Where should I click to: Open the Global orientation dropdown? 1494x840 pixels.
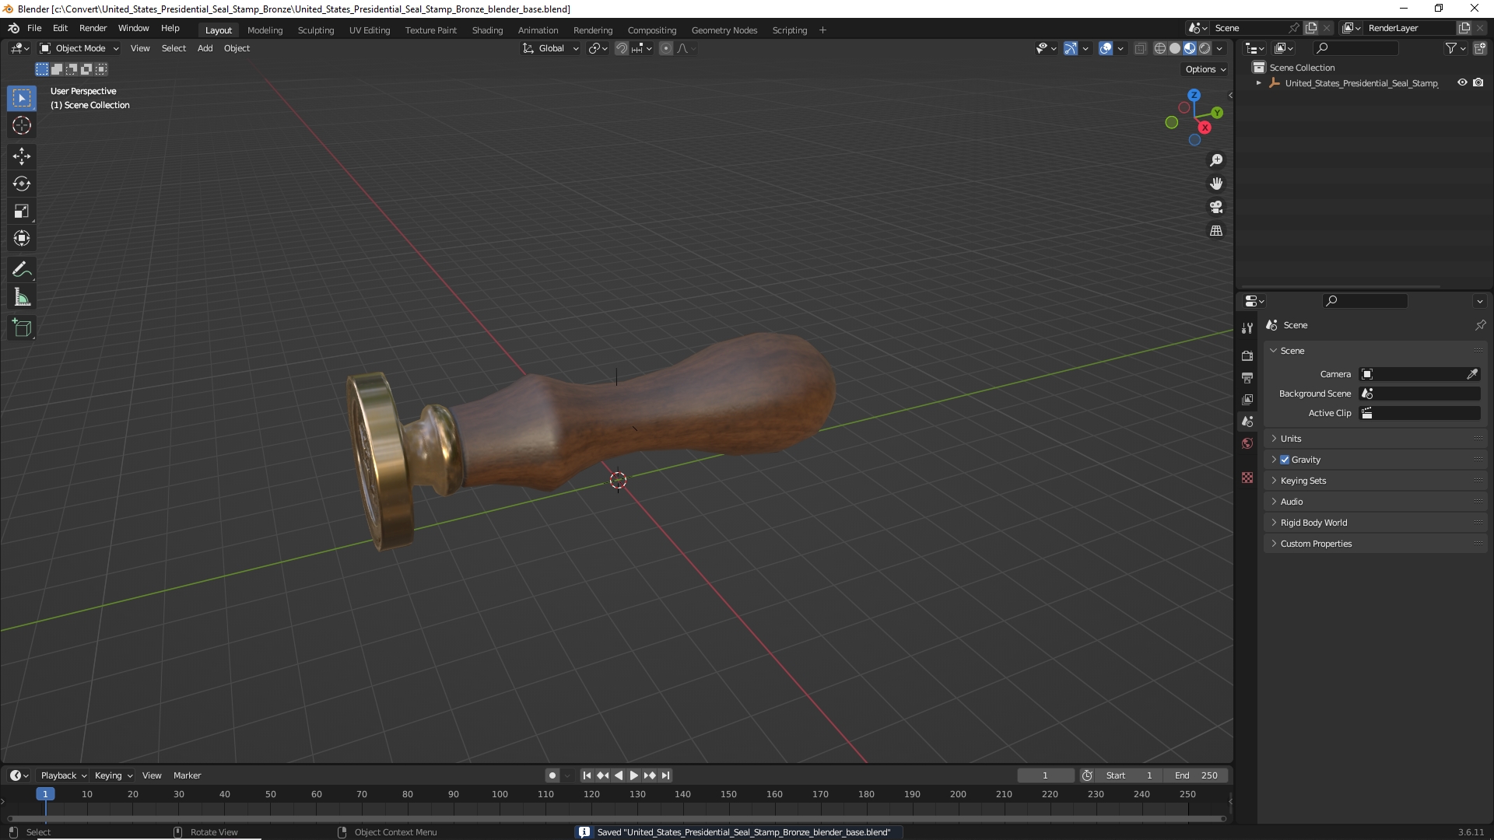(551, 48)
